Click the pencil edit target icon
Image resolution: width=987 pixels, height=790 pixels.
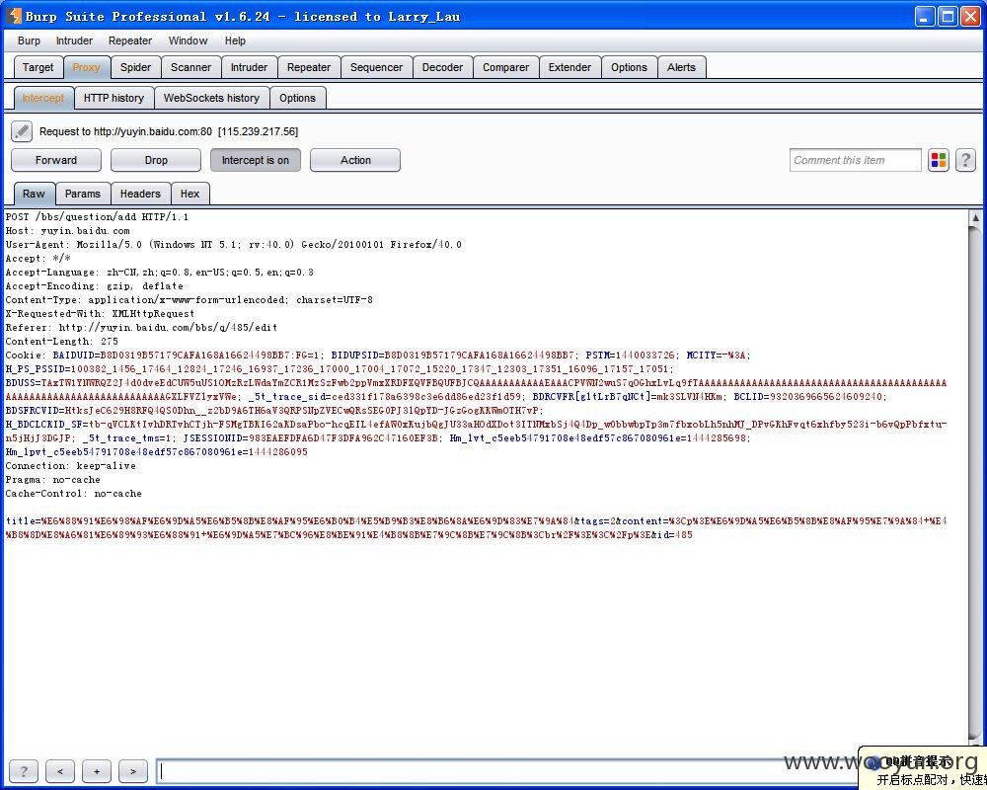[x=22, y=131]
